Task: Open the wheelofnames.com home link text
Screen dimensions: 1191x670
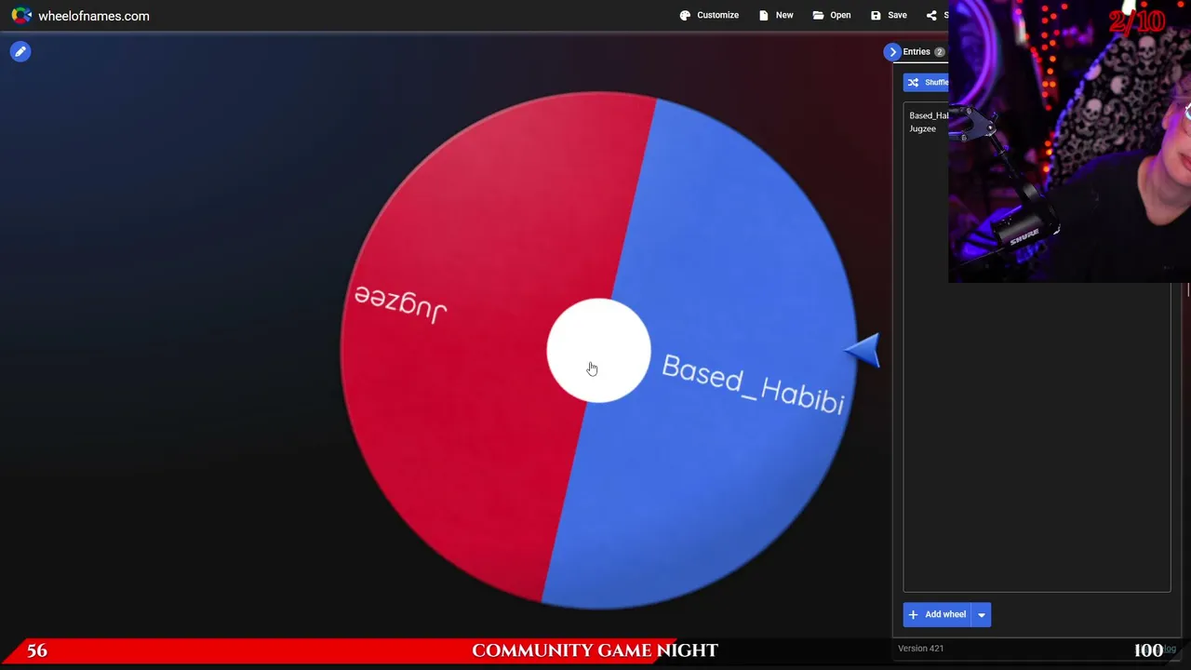Action: click(93, 16)
